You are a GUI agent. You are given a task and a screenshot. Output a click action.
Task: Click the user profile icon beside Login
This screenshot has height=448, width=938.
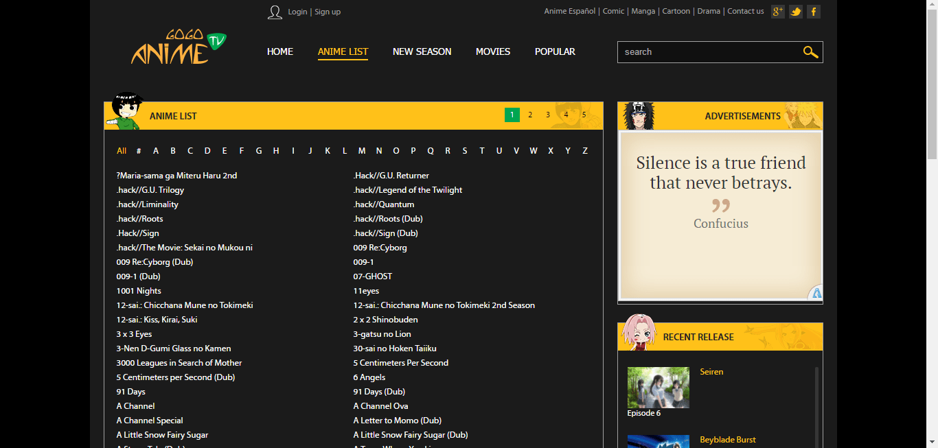275,12
